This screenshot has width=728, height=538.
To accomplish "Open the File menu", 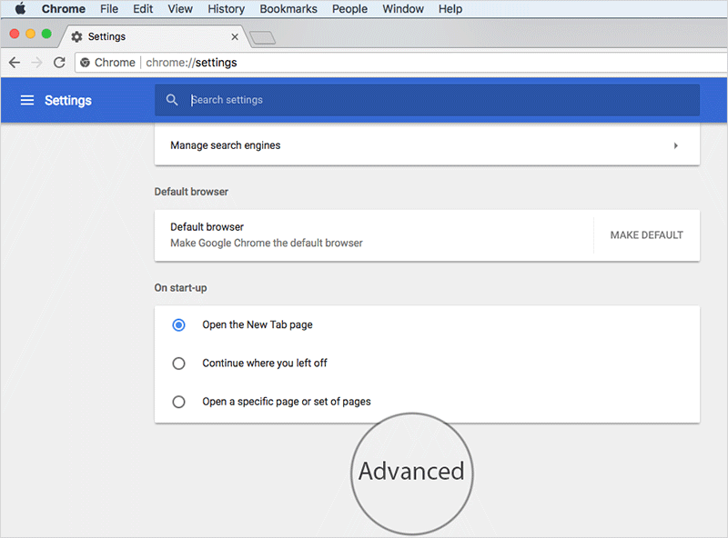I will click(x=109, y=9).
